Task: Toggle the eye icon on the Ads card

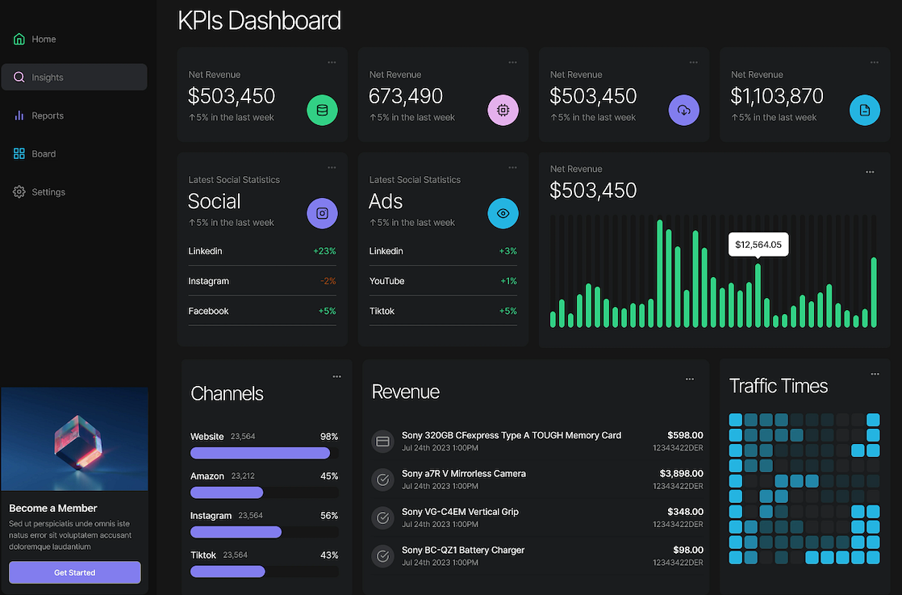Action: (x=503, y=213)
